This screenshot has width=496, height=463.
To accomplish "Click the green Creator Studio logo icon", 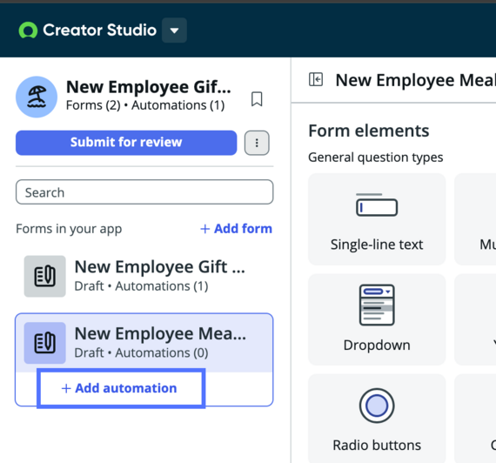I will pyautogui.click(x=28, y=30).
